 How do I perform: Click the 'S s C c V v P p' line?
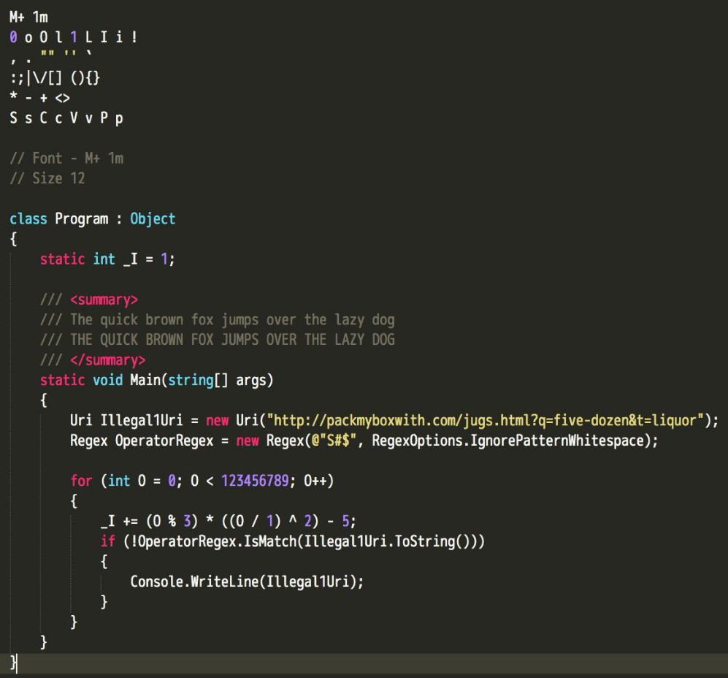[x=66, y=118]
